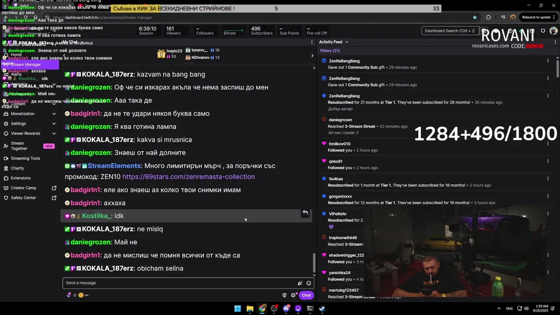Open Discord from taskbar
This screenshot has width=560, height=315.
pyautogui.click(x=286, y=308)
